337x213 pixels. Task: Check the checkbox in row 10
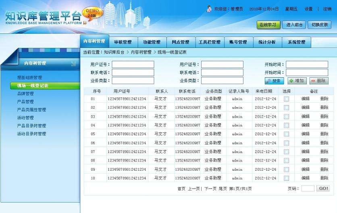[286, 178]
